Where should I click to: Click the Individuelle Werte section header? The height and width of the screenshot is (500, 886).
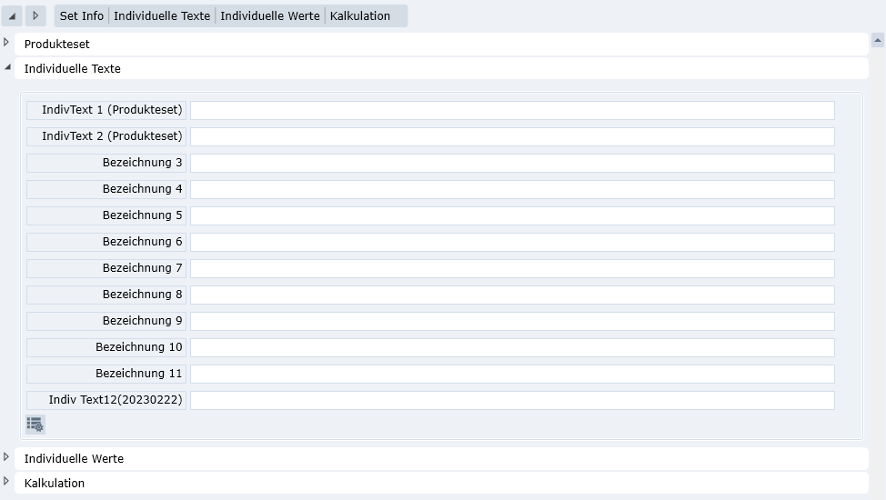[441, 459]
